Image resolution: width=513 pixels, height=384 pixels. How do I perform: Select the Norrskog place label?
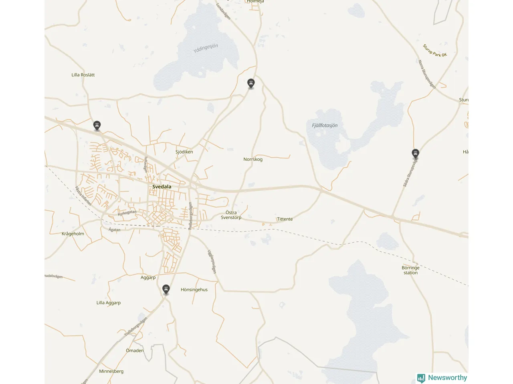pyautogui.click(x=253, y=159)
